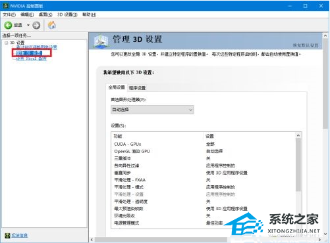Open the 文件(F) menu
This screenshot has height=243, width=330.
(9, 14)
